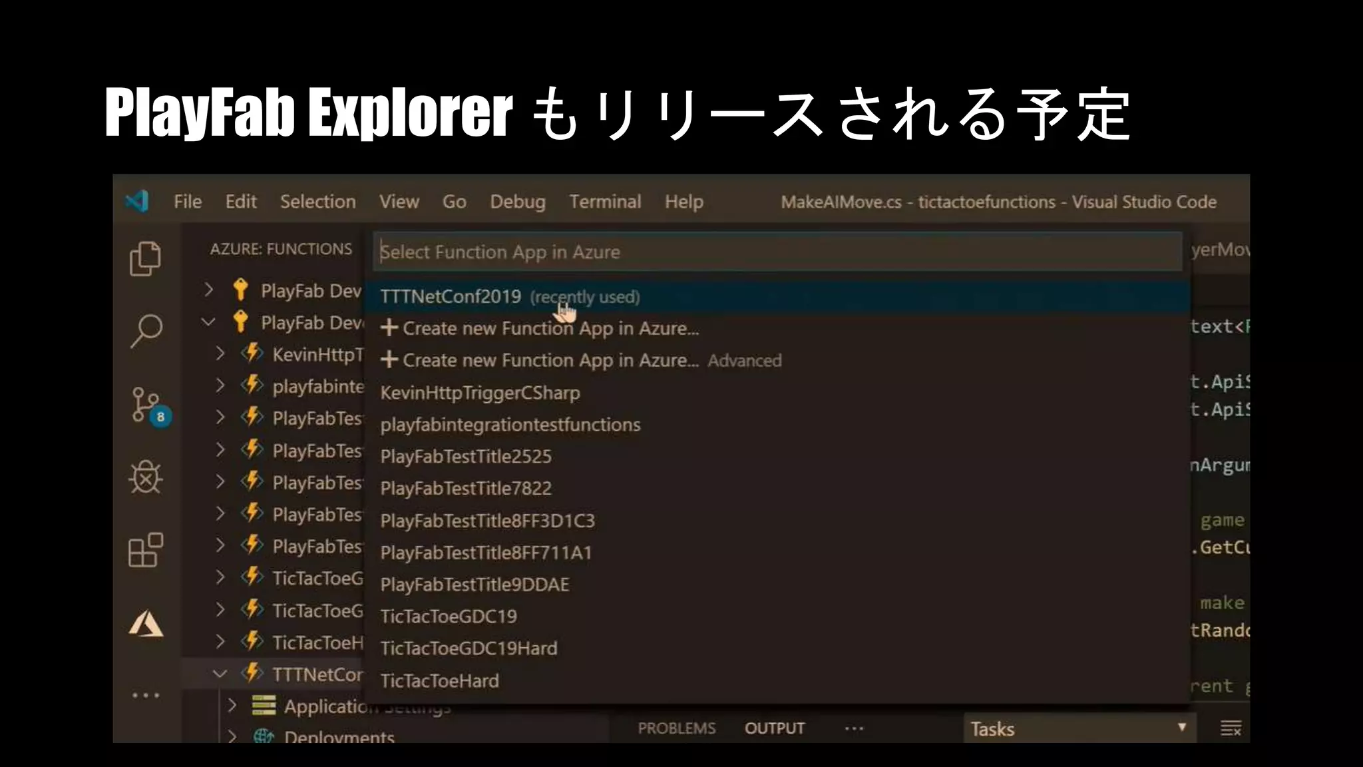The image size is (1363, 767).
Task: Choose TicTacToeGDC19 from the list
Action: [x=777, y=616]
